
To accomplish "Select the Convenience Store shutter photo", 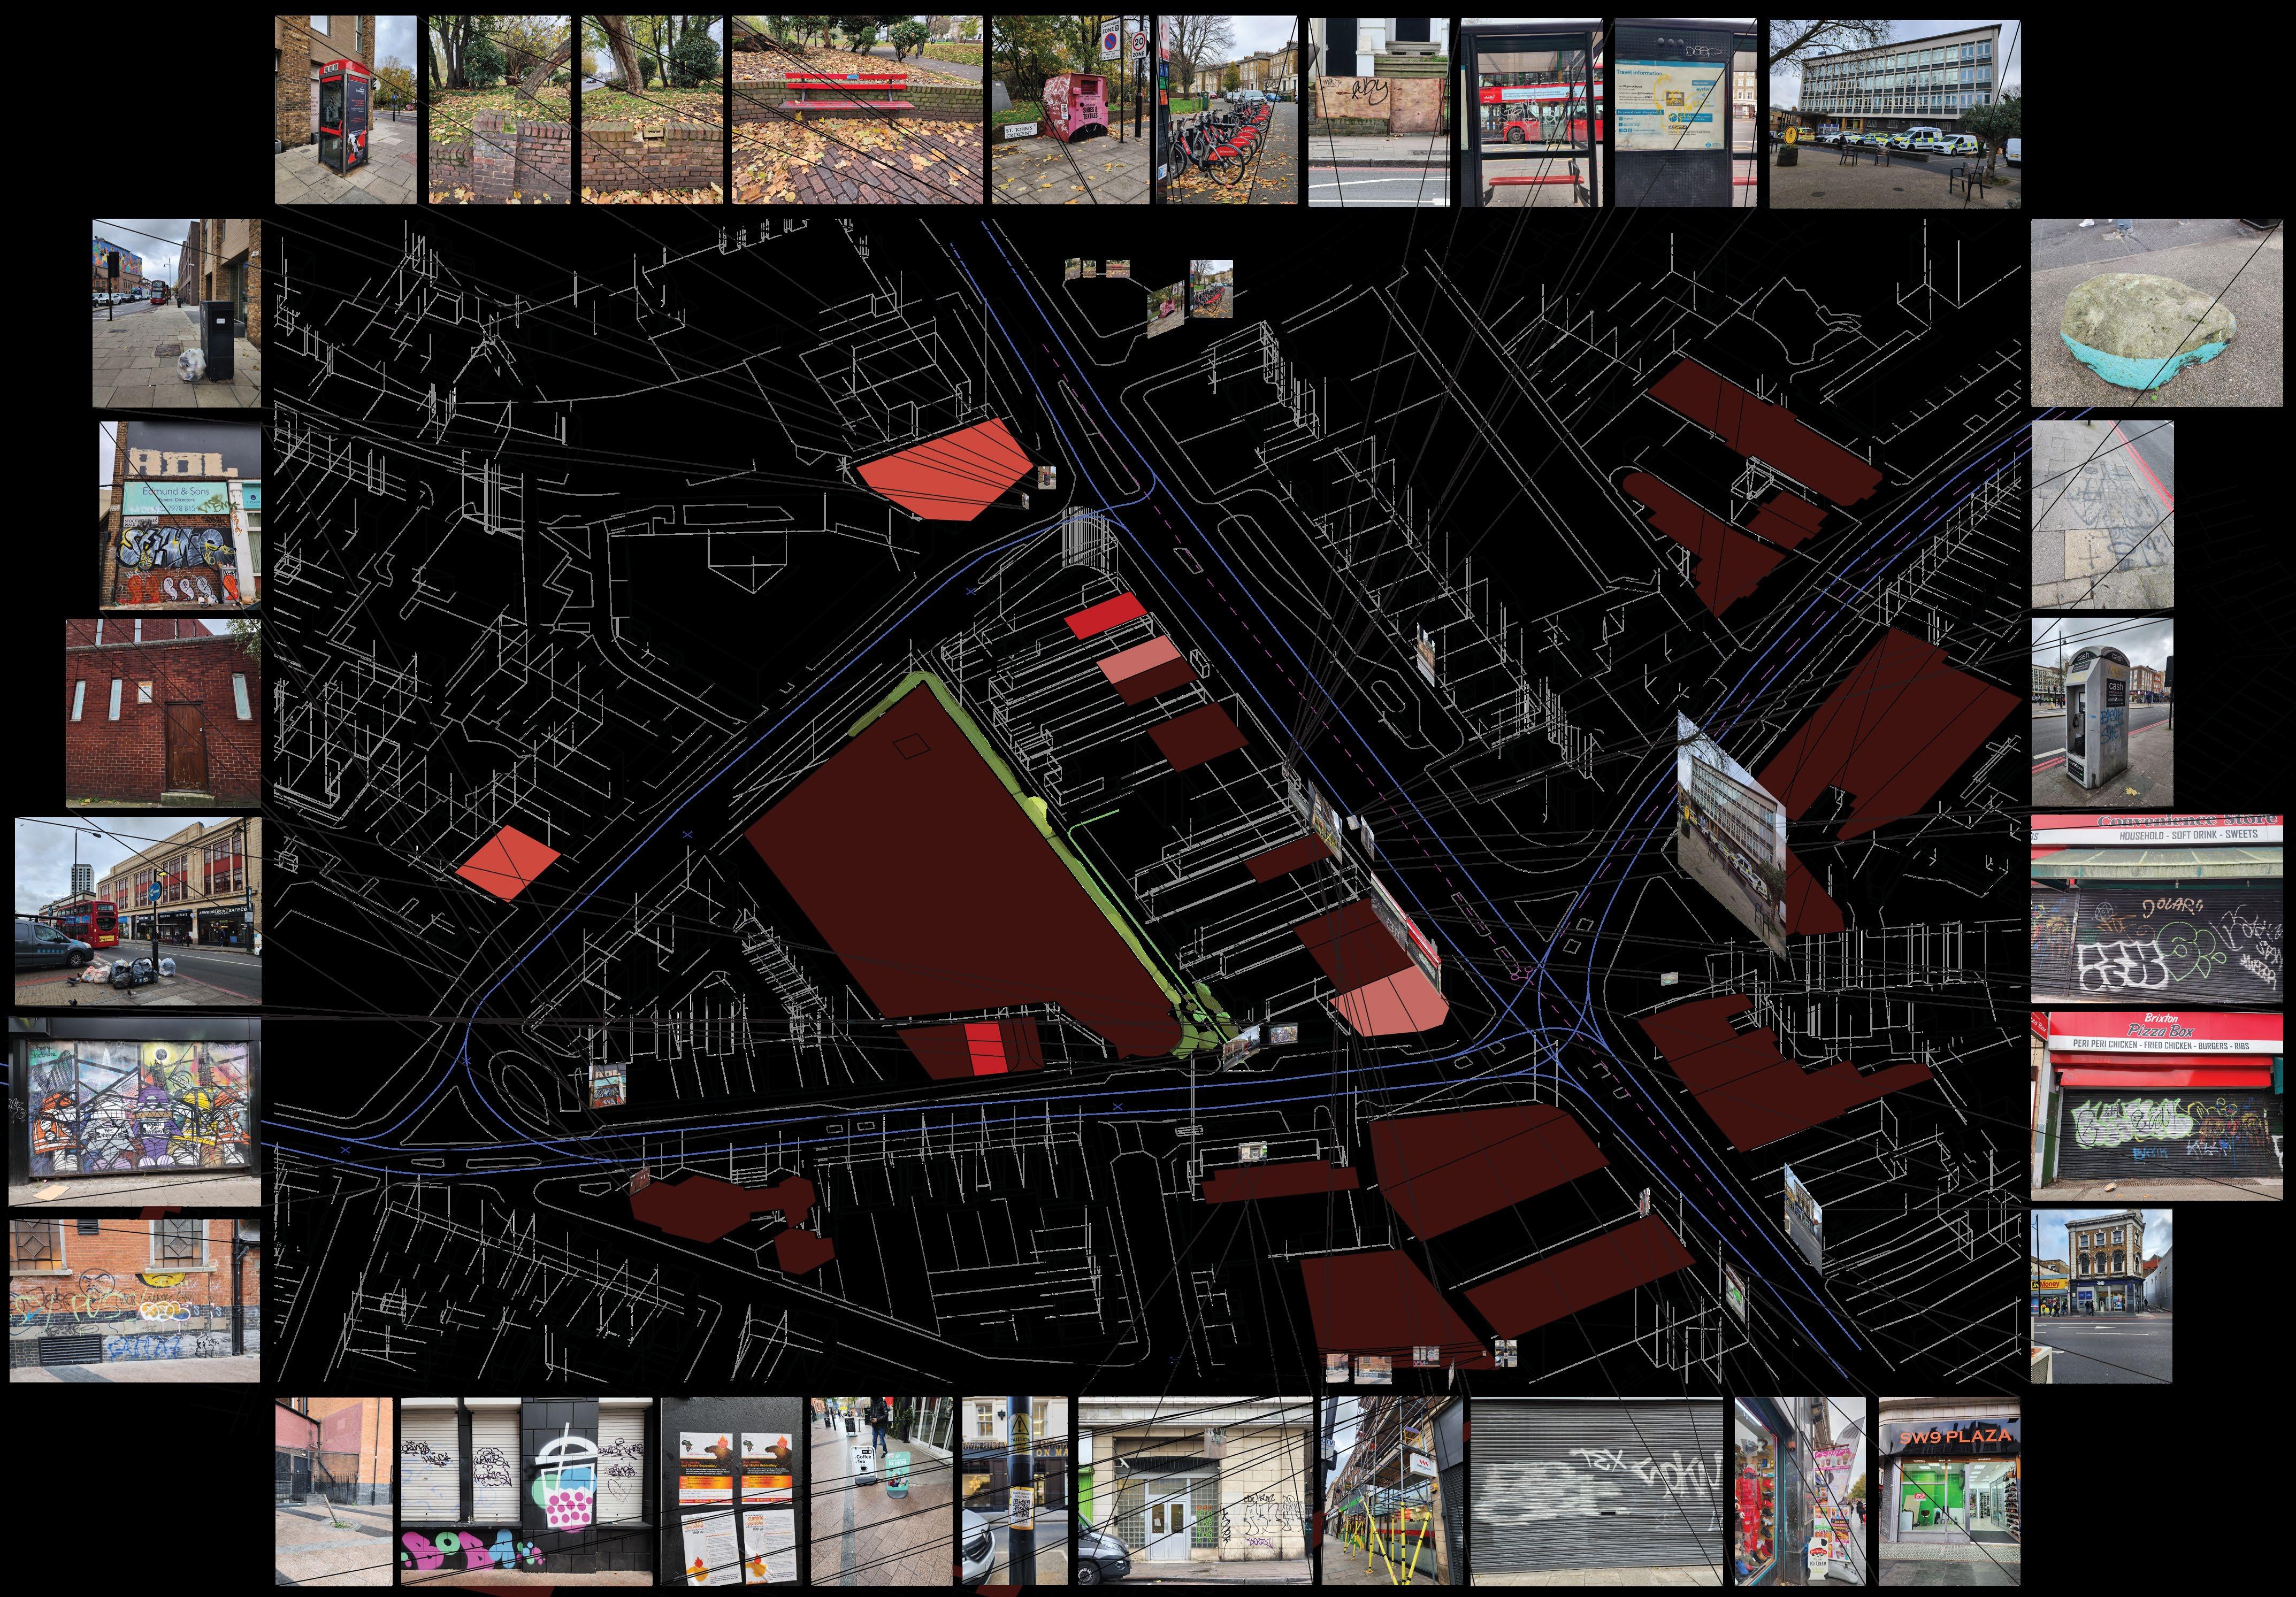I will [2156, 908].
